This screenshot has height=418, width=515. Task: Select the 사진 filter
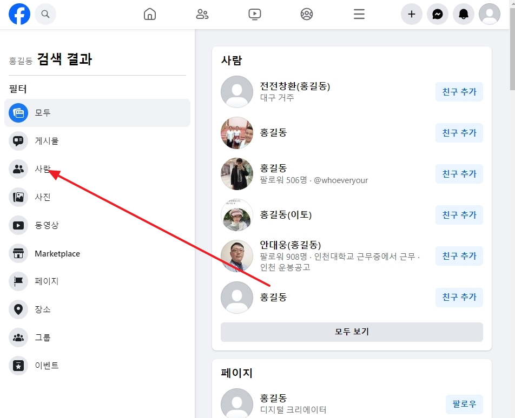pos(97,197)
